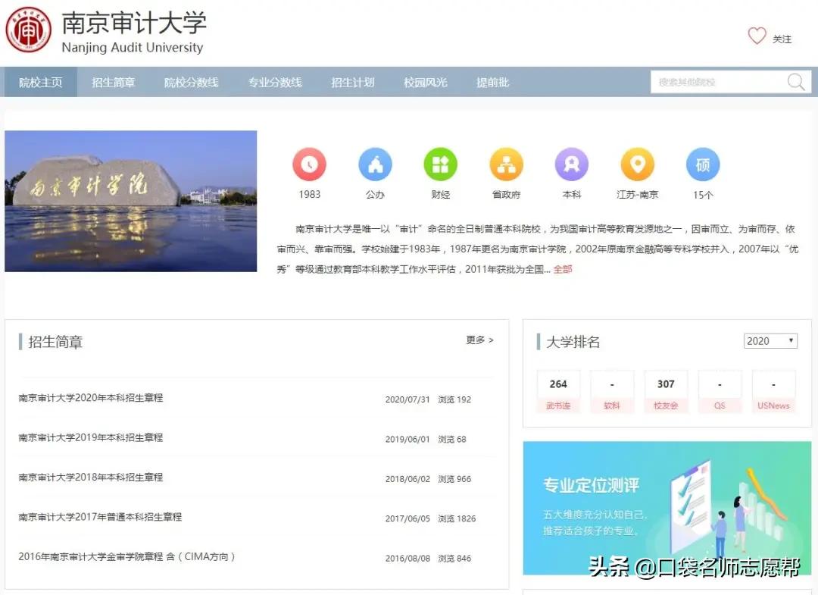
Task: Open the 校园风光 tab
Action: click(x=425, y=82)
